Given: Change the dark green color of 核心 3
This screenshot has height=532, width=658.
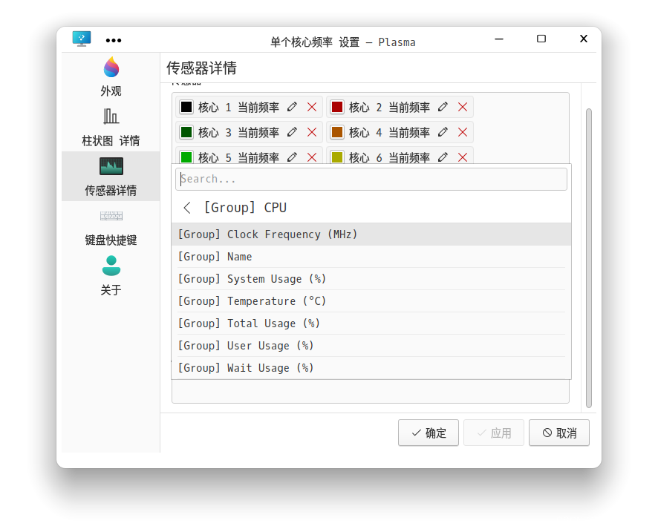Looking at the screenshot, I should (x=186, y=133).
